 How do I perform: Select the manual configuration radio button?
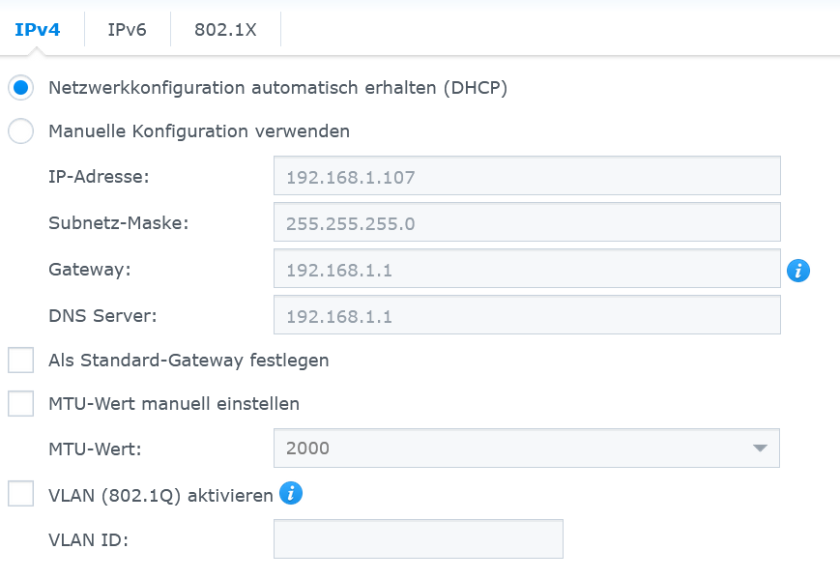21,130
